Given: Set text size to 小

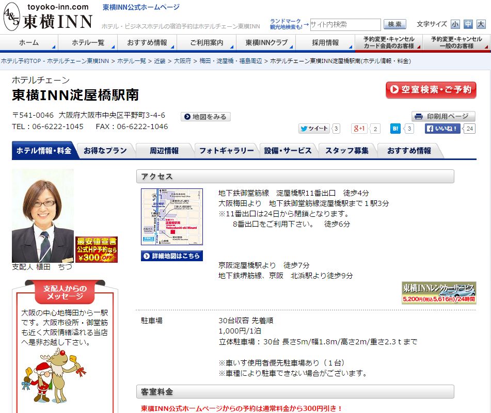Looking at the screenshot, I should [x=455, y=24].
